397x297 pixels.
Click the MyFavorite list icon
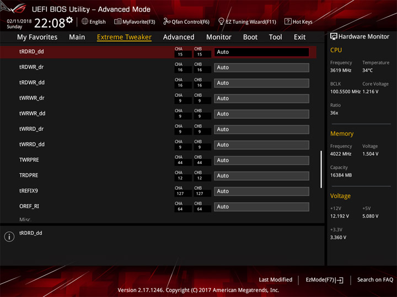click(x=117, y=21)
